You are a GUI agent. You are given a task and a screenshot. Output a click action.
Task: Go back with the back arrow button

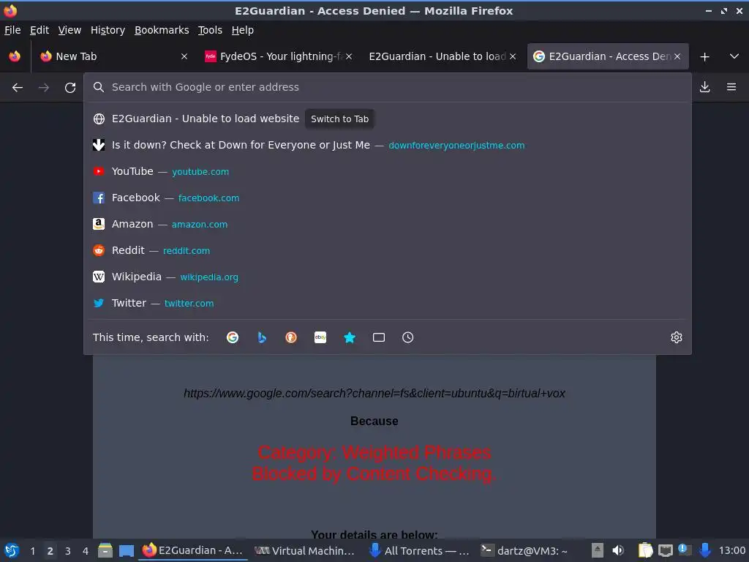pyautogui.click(x=18, y=88)
